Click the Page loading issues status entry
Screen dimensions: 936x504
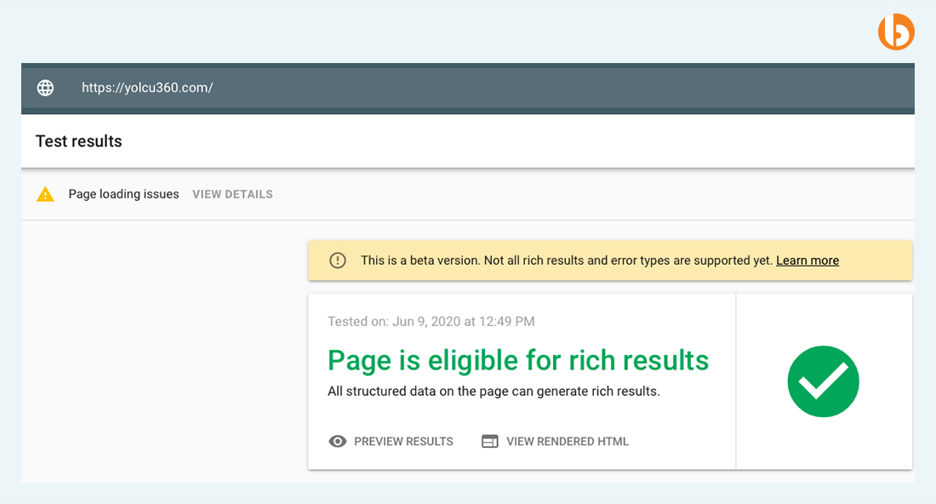click(123, 193)
